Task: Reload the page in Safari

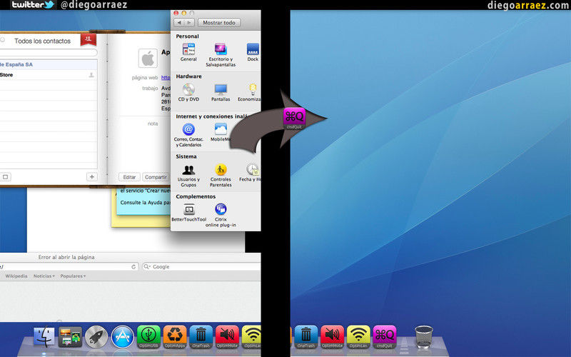Action: coord(133,266)
